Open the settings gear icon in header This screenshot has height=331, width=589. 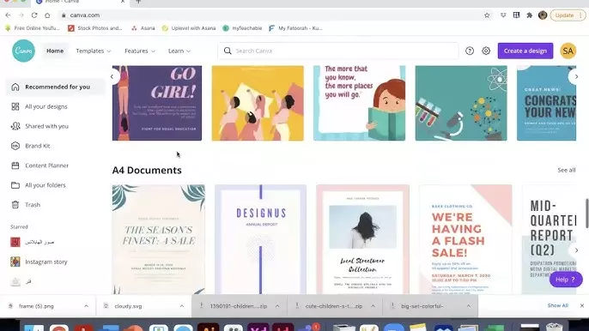click(x=486, y=51)
